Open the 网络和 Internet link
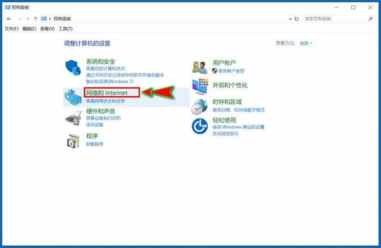 [x=107, y=93]
